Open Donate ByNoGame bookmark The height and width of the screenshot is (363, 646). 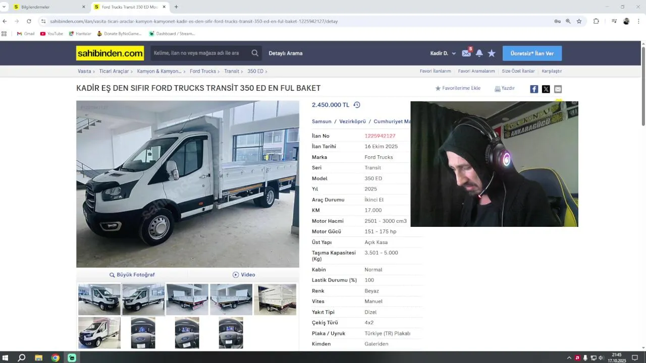(119, 34)
